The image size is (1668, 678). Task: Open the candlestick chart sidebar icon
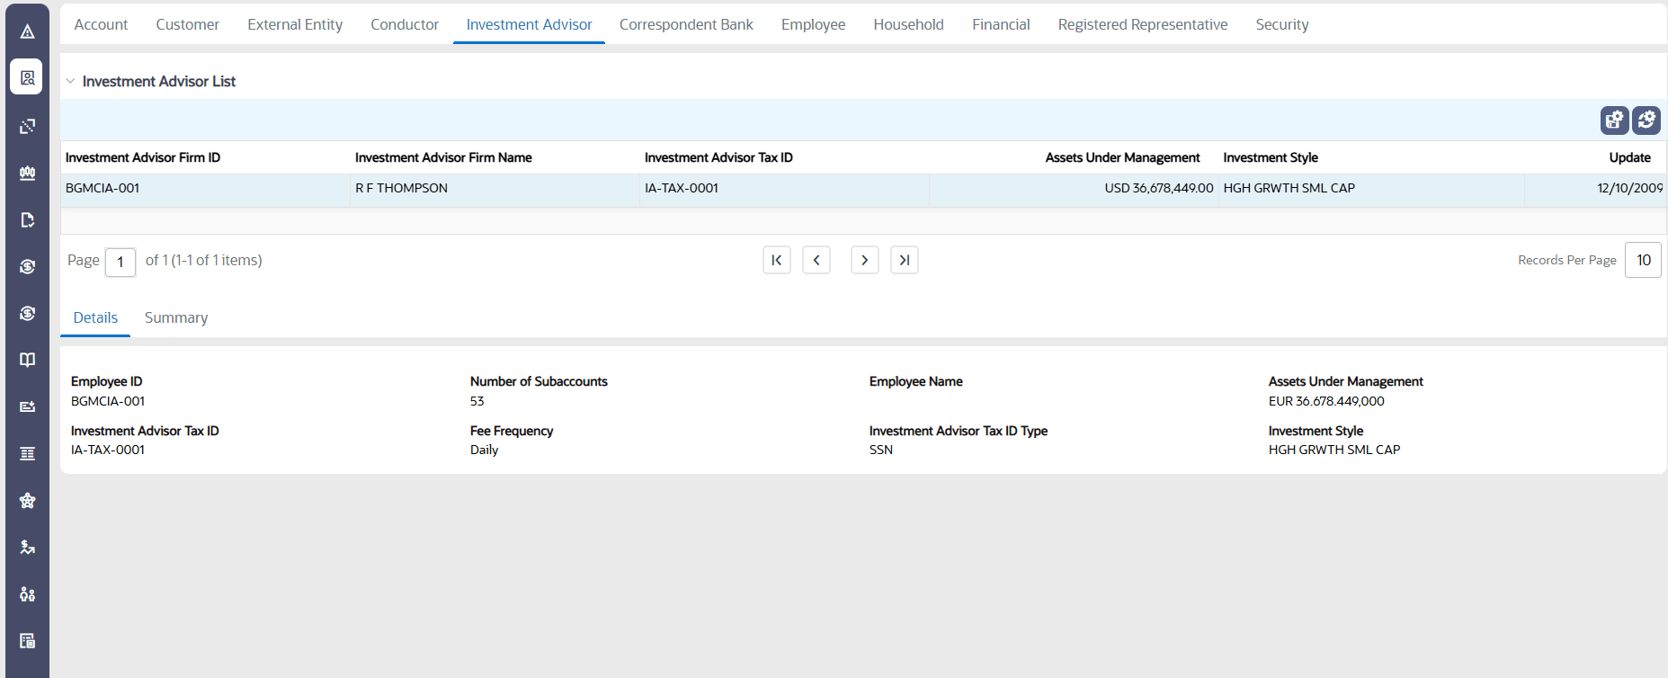coord(27,173)
